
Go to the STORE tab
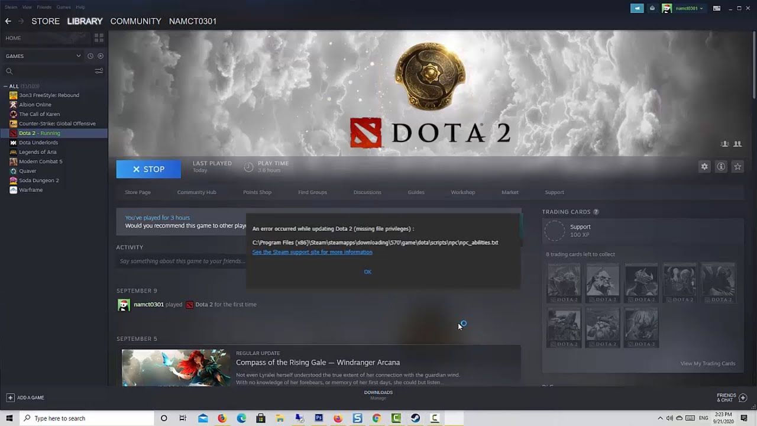46,21
